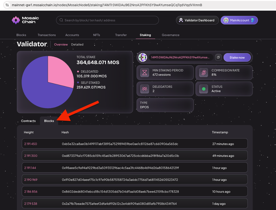The width and height of the screenshot is (276, 210).
Task: Click the validator address link
Action: (x=180, y=58)
